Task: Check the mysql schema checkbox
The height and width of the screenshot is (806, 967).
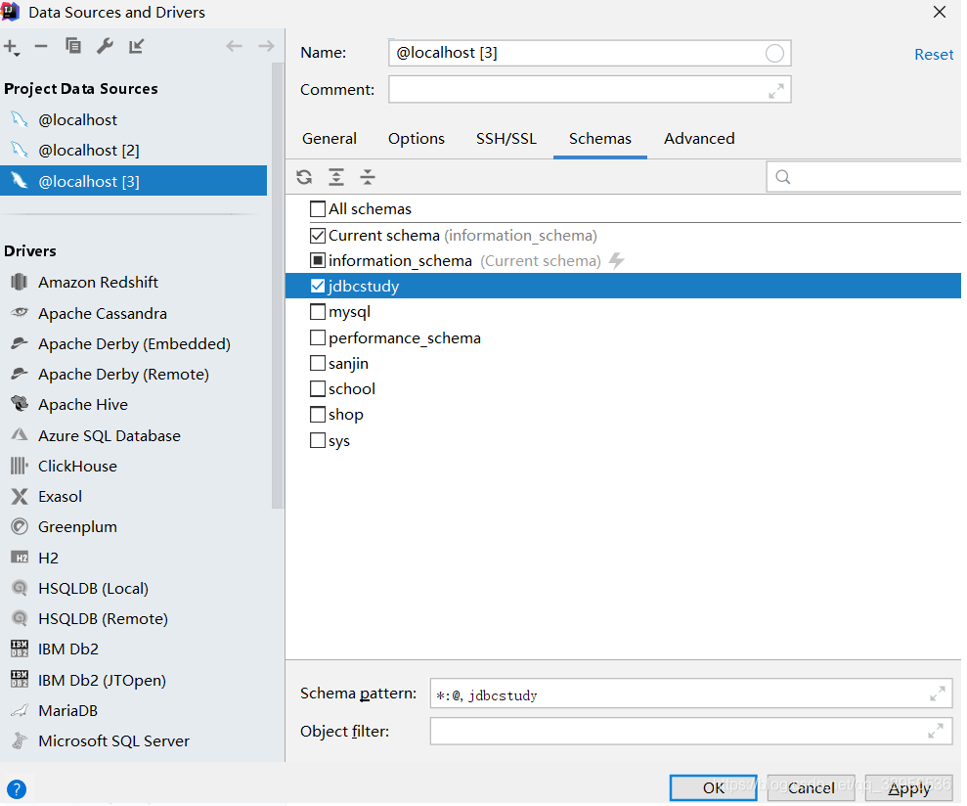Action: [318, 312]
